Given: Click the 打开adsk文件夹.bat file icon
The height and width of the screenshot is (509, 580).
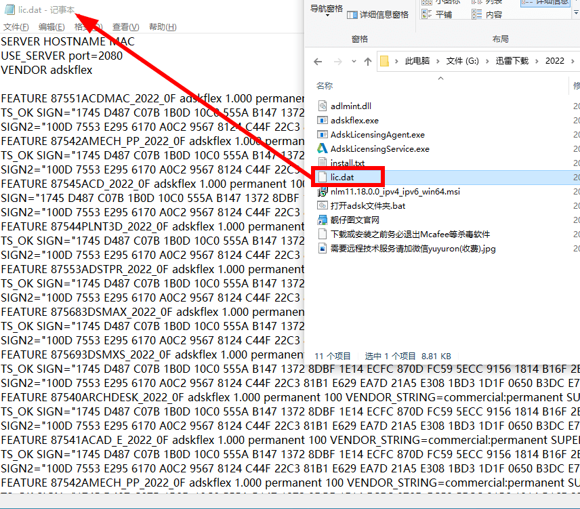Looking at the screenshot, I should pyautogui.click(x=323, y=205).
